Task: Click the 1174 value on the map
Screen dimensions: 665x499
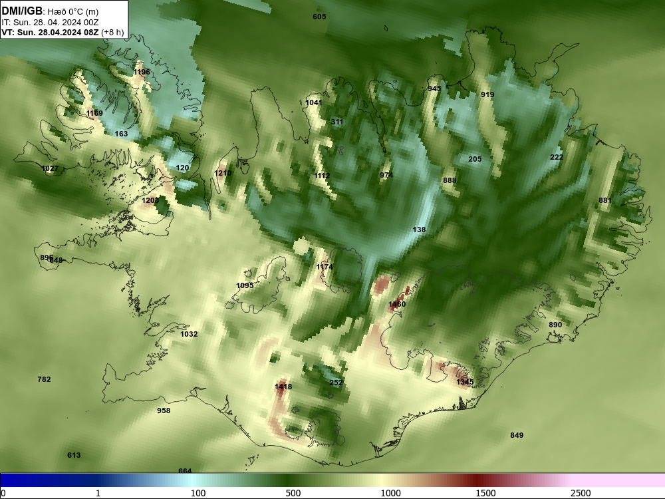Action: coord(325,267)
